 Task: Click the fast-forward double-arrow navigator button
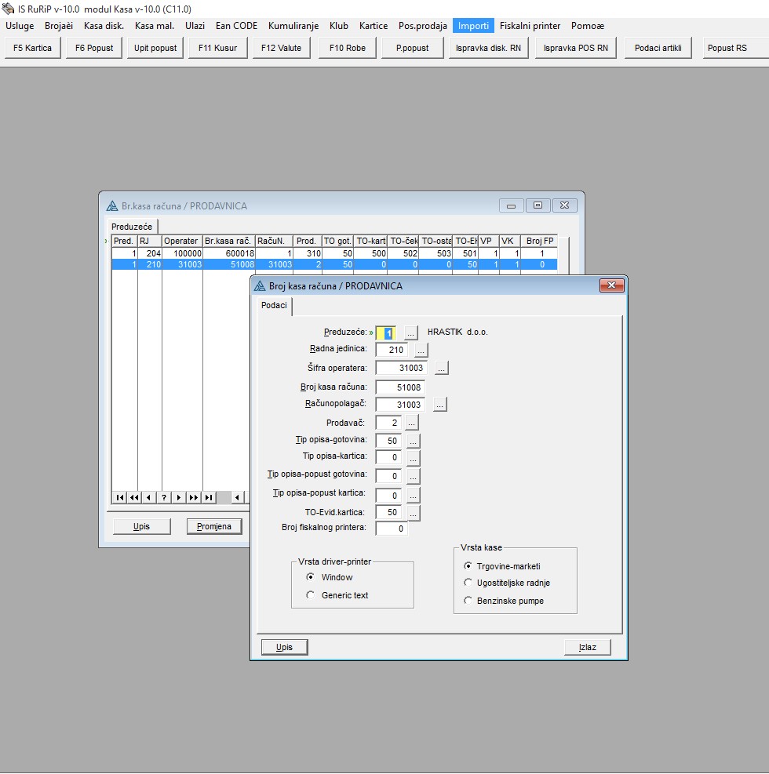tap(194, 497)
